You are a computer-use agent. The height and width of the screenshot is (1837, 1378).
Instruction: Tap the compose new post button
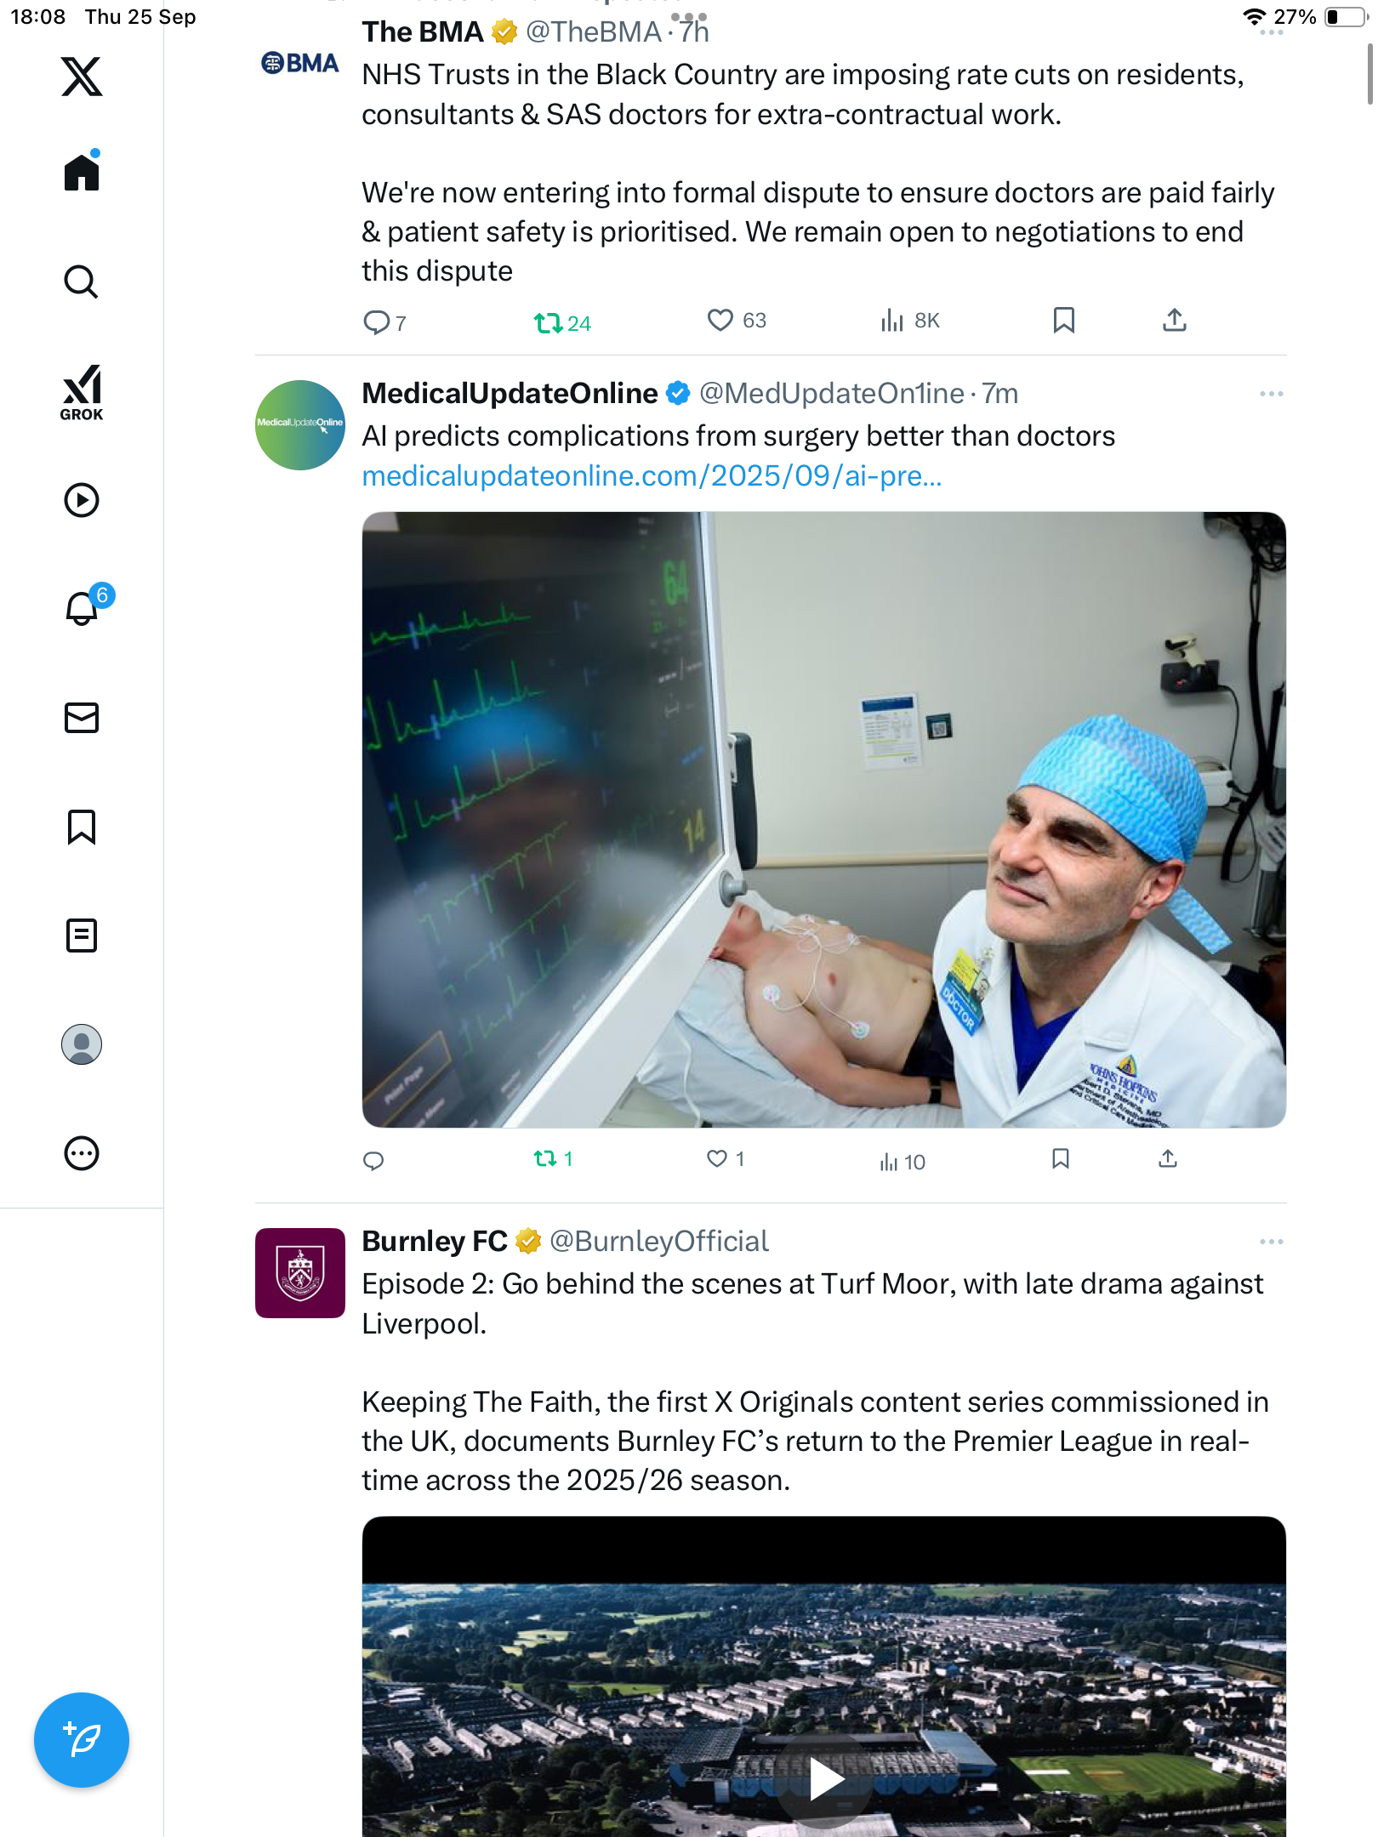coord(82,1739)
